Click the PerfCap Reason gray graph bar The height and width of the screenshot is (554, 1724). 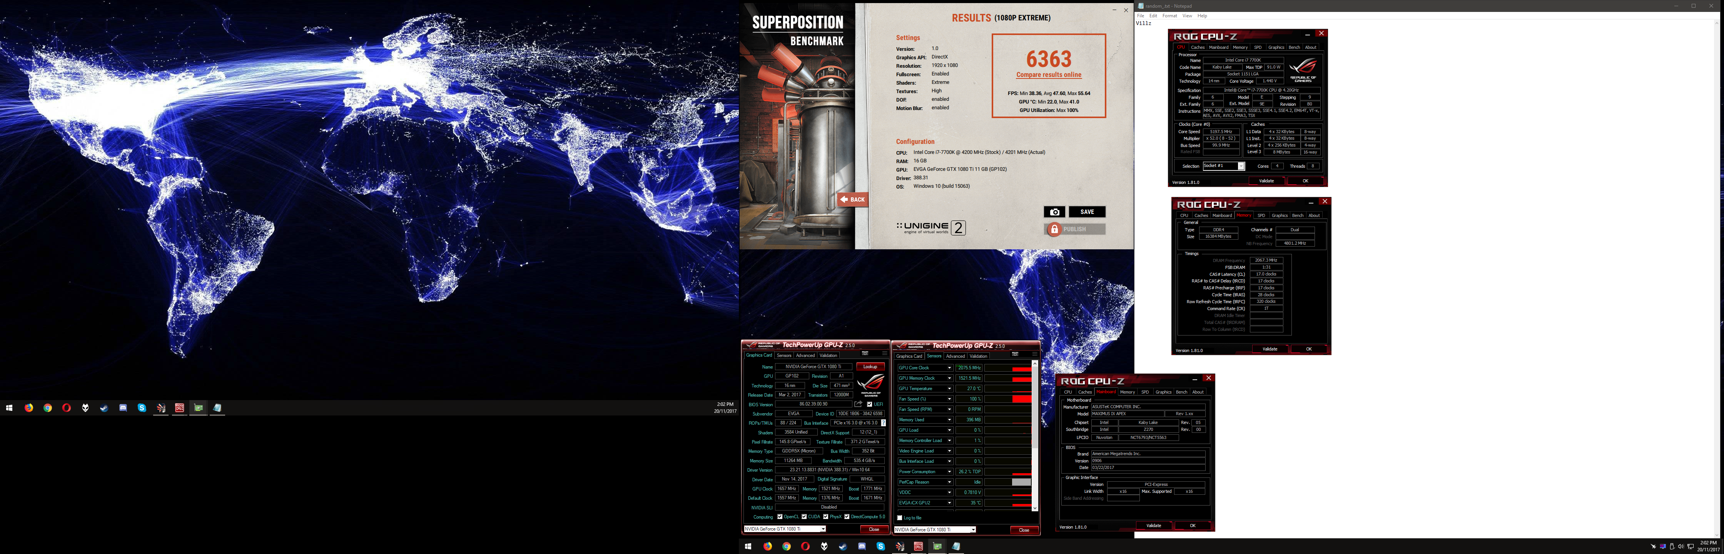click(1021, 482)
